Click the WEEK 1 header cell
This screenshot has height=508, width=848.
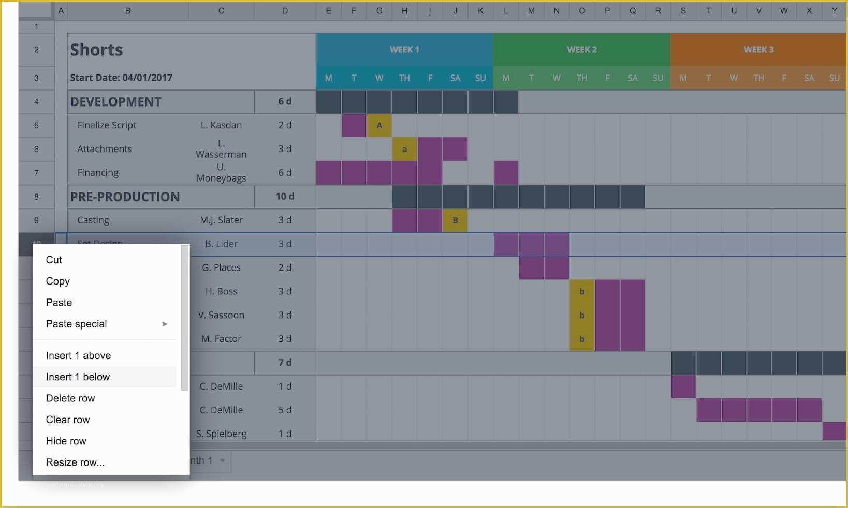tap(404, 50)
